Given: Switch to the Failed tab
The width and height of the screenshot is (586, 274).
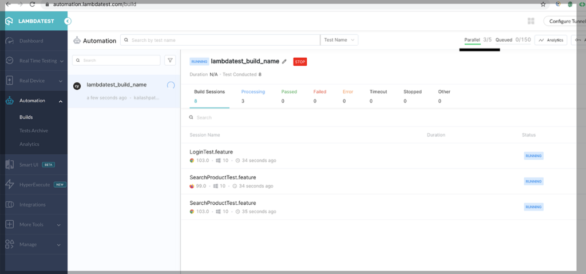Looking at the screenshot, I should pos(319,92).
